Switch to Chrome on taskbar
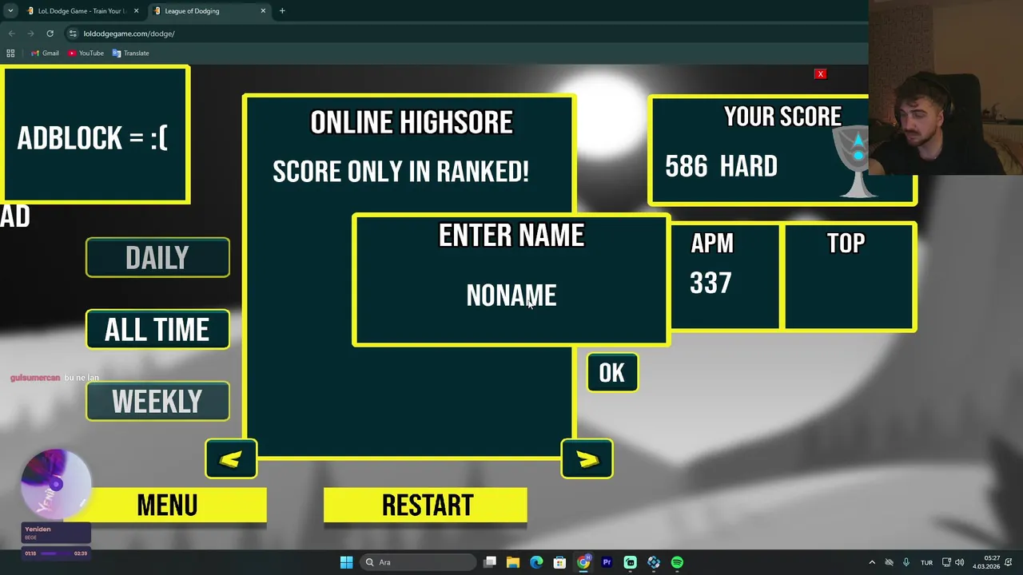Image resolution: width=1023 pixels, height=575 pixels. pos(583,562)
